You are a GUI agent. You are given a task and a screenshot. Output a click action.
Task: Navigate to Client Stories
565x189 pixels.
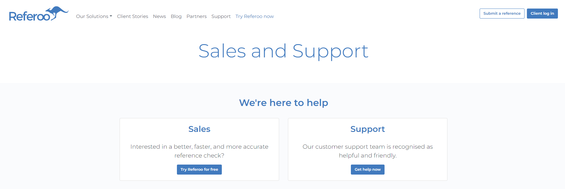132,16
